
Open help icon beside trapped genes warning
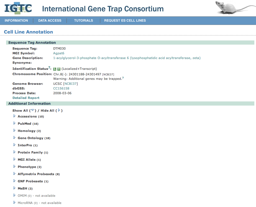point(123,78)
